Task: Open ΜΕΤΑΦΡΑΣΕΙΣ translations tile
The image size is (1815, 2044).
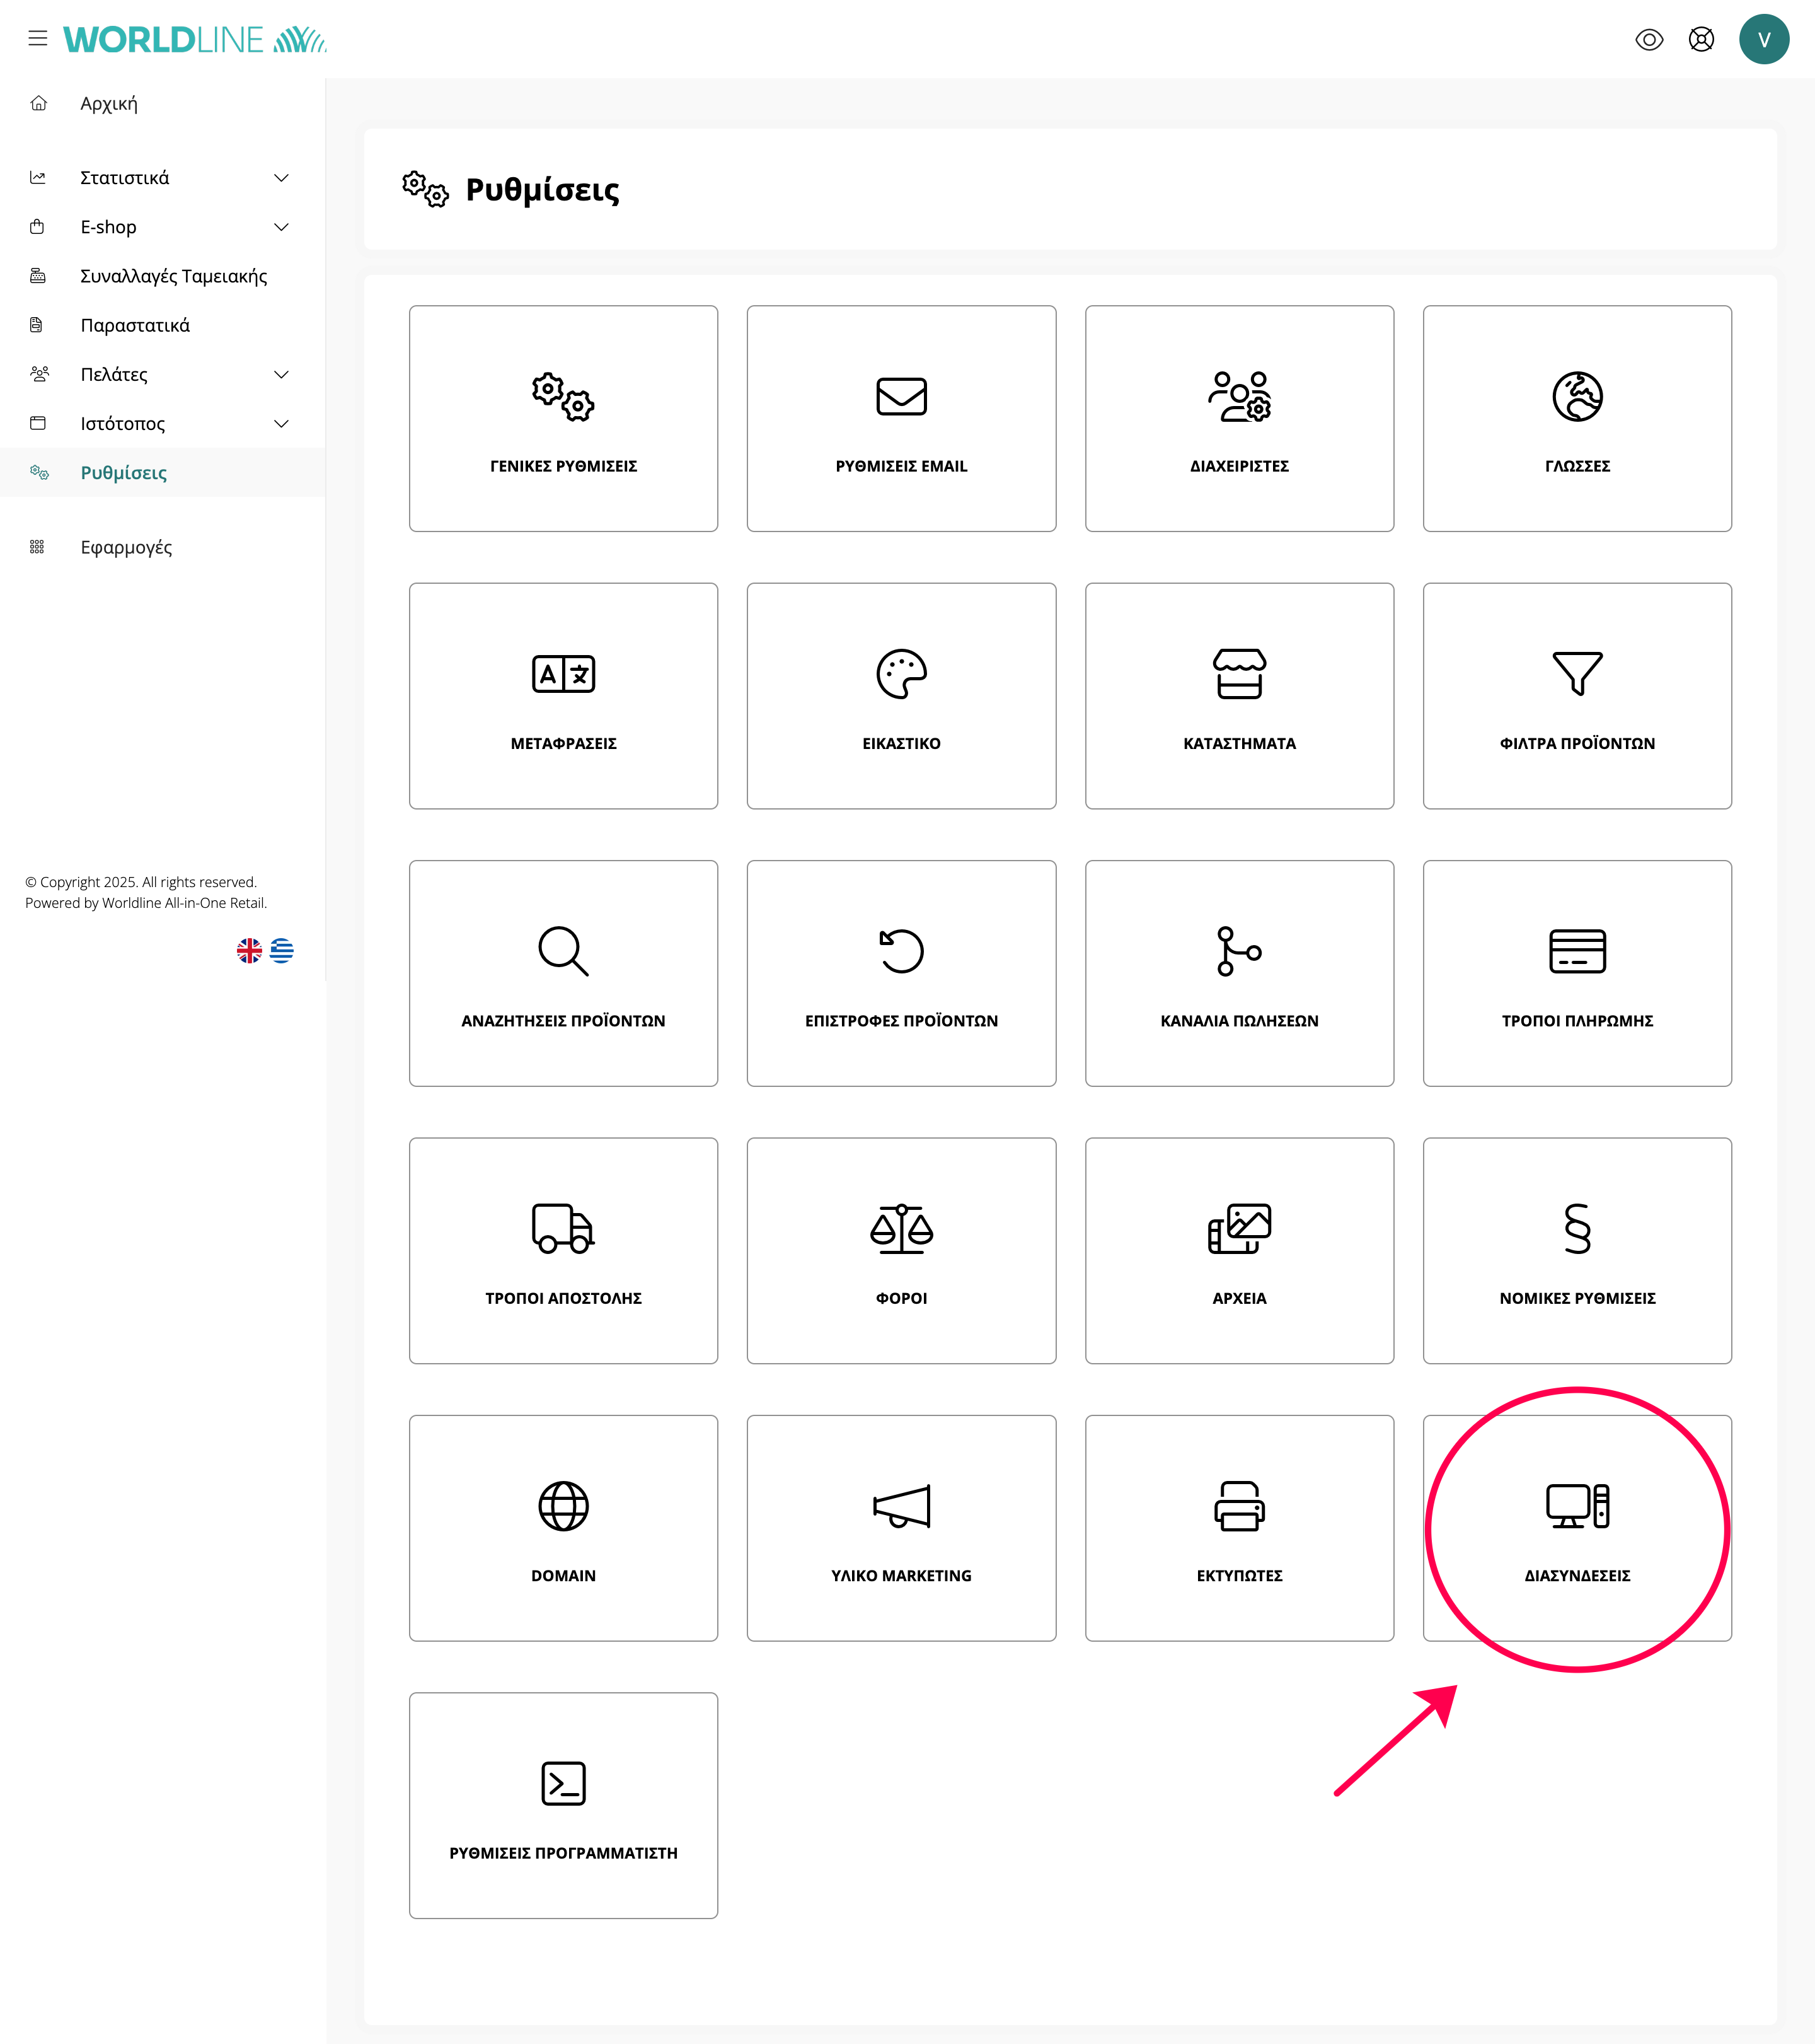Action: coord(563,695)
